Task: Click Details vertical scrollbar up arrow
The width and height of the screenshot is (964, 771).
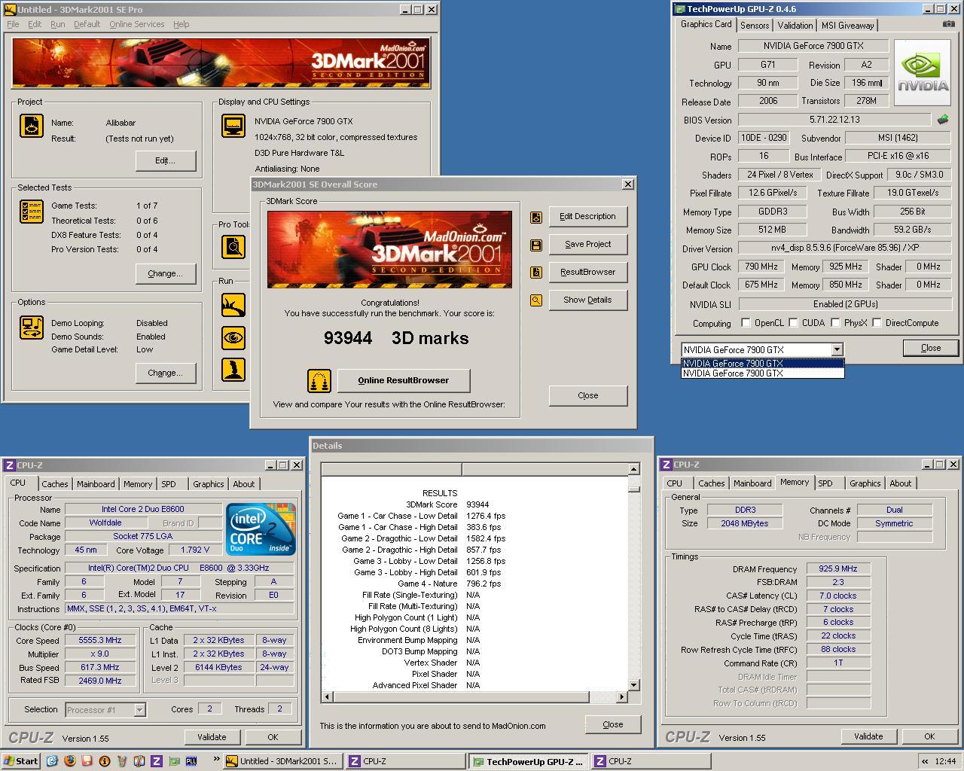Action: tap(633, 469)
